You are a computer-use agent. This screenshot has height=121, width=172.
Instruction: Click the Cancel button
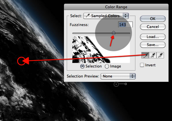(x=153, y=27)
